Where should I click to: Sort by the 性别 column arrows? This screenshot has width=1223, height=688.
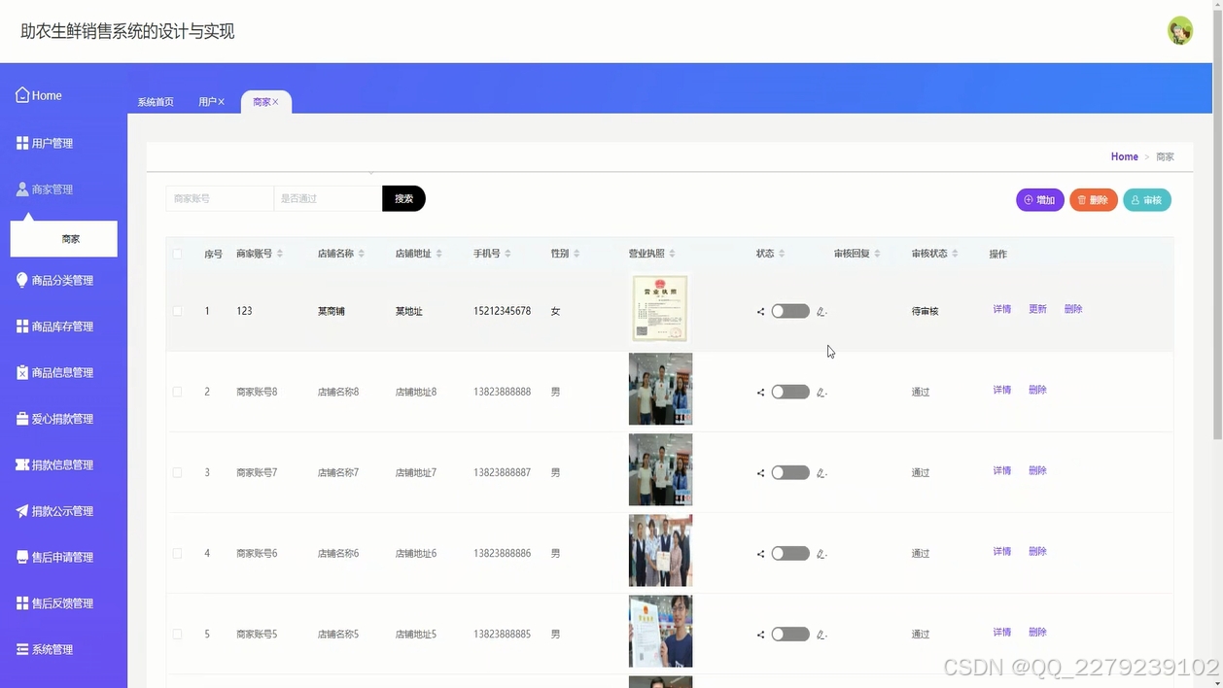tap(577, 254)
